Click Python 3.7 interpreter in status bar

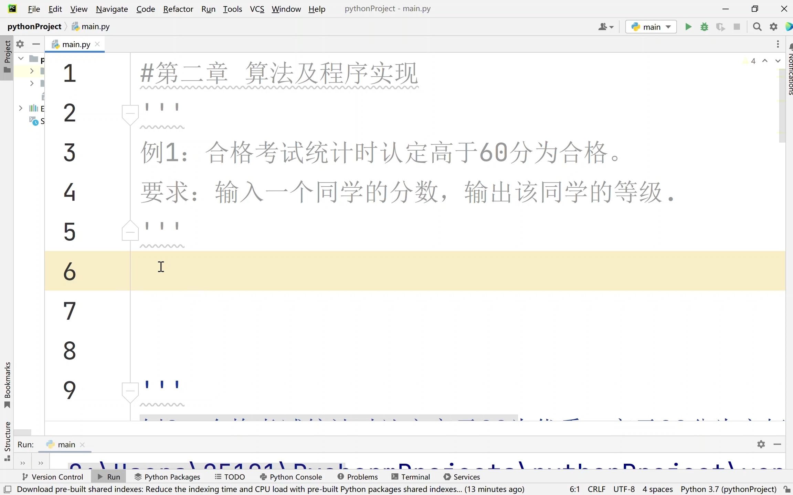[x=728, y=489]
